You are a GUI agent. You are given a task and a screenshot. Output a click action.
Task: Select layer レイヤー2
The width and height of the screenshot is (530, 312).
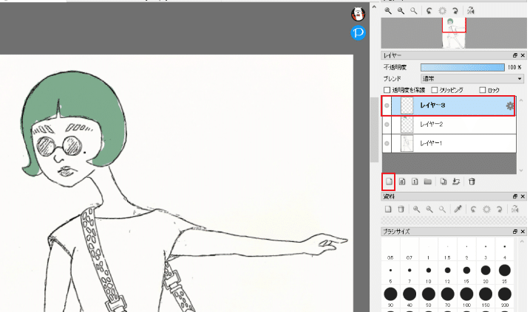(x=449, y=125)
